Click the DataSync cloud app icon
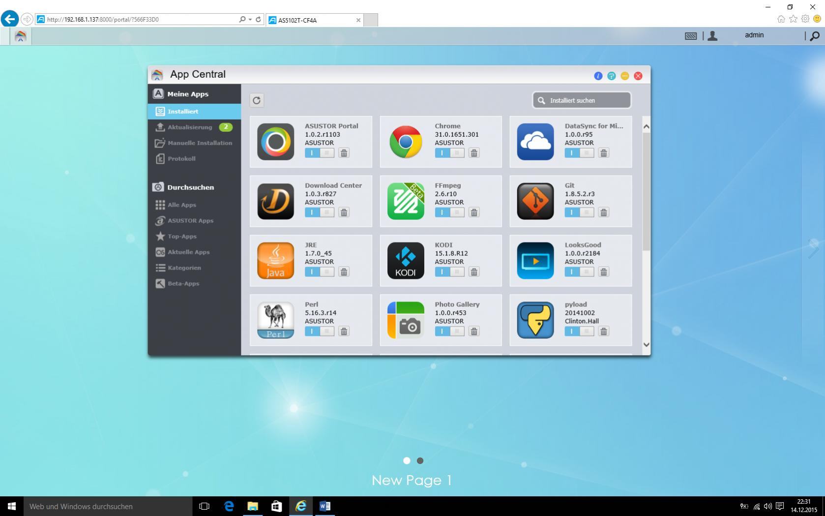This screenshot has height=516, width=825. (535, 142)
